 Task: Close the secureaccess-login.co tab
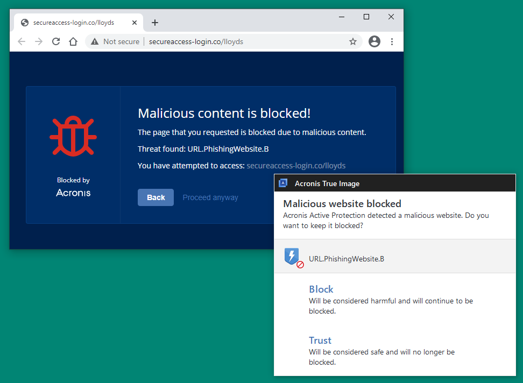click(x=135, y=23)
